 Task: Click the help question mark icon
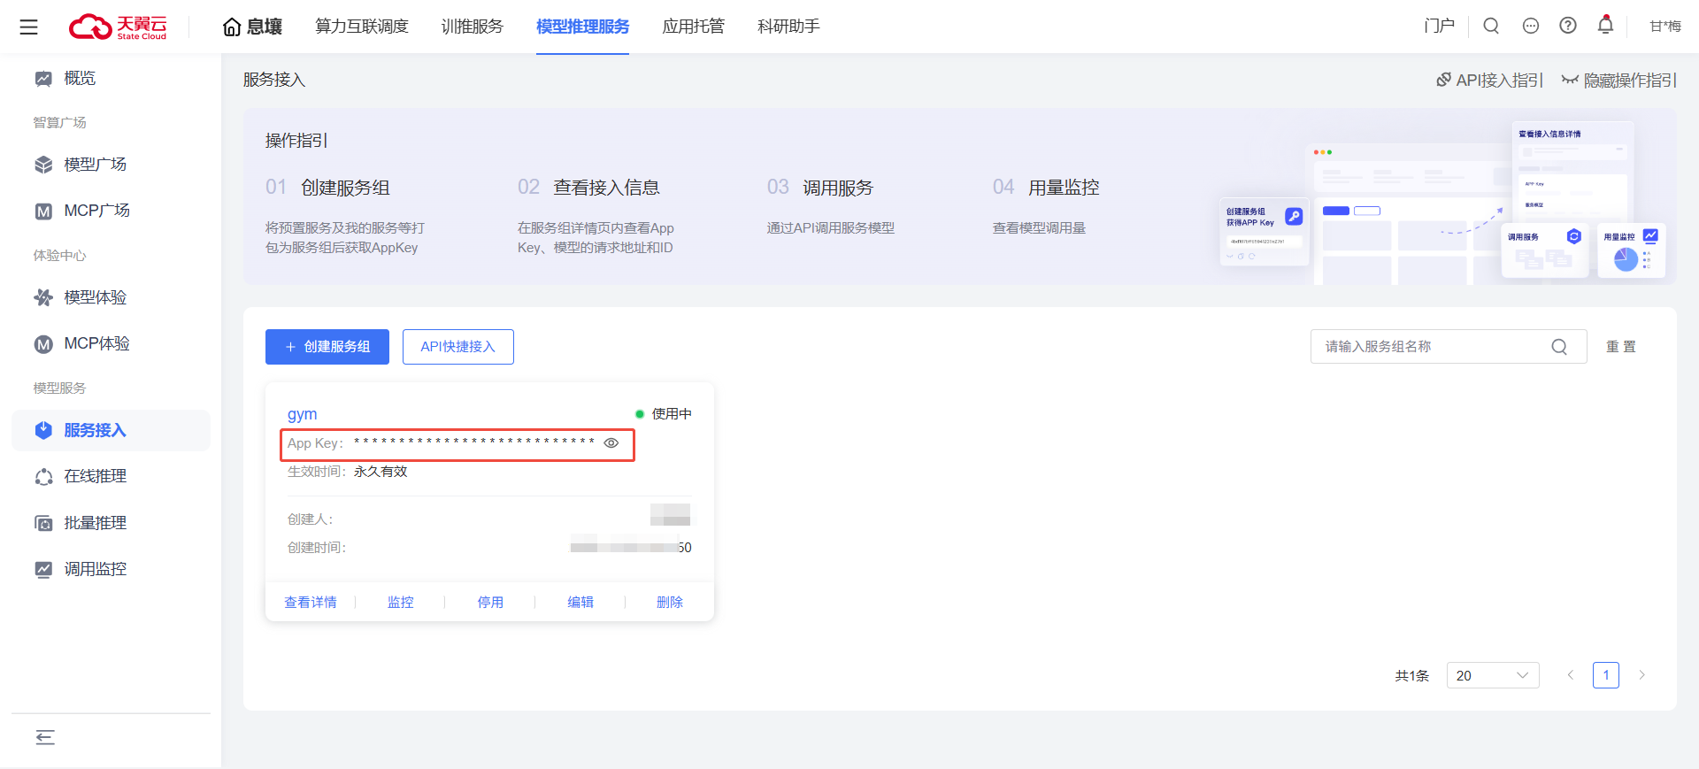(1568, 26)
